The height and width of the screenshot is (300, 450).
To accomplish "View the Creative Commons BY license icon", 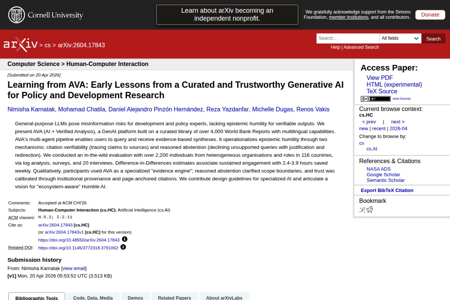I will point(375,99).
